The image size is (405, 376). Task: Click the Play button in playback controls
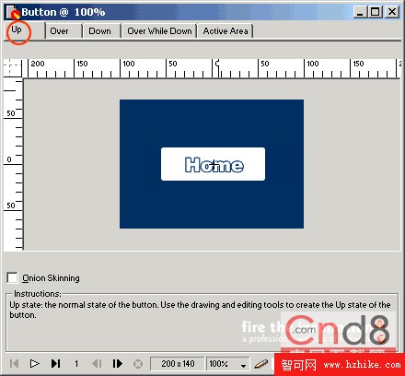[x=34, y=364]
